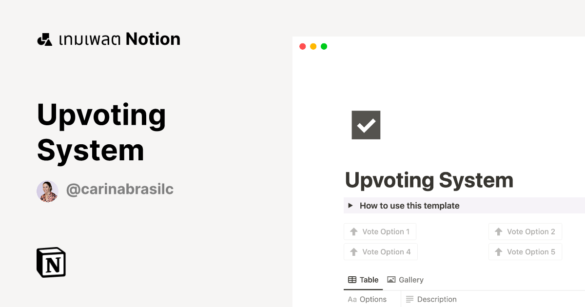Open the Options column header menu

(373, 299)
